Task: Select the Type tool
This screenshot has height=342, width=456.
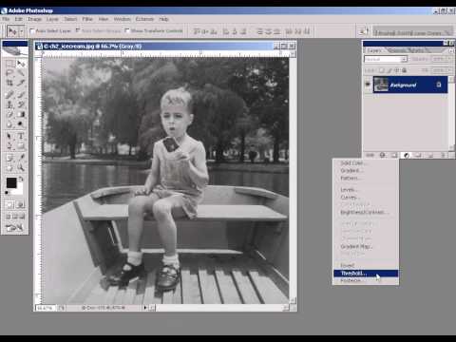Action: click(21, 136)
